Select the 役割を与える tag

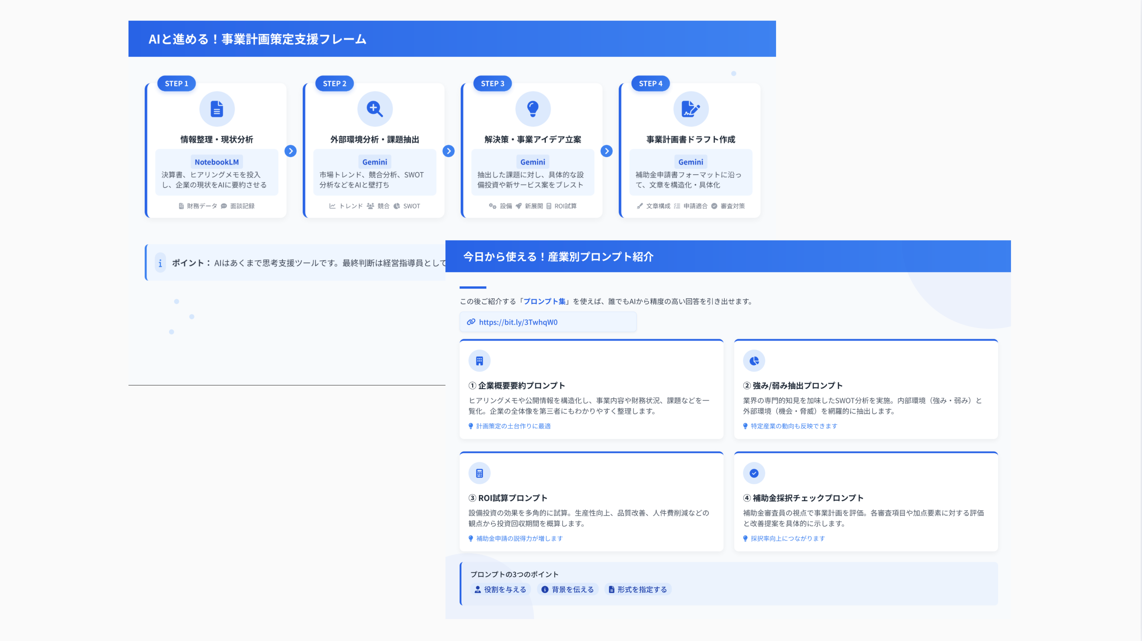point(500,589)
